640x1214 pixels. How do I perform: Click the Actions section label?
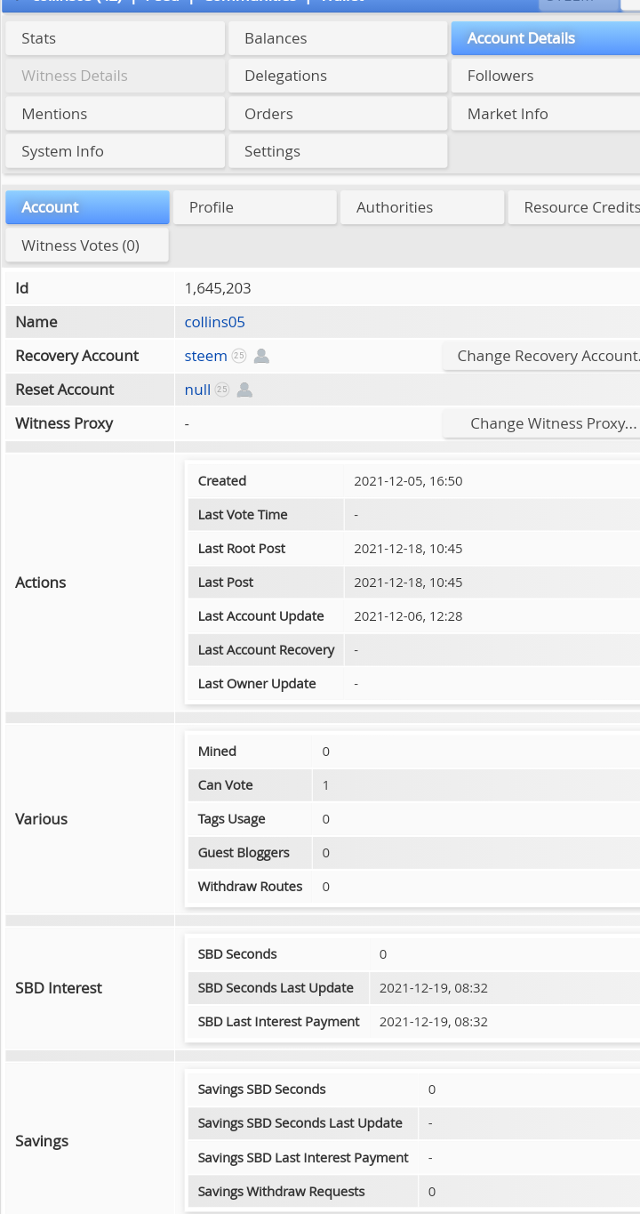click(x=41, y=583)
